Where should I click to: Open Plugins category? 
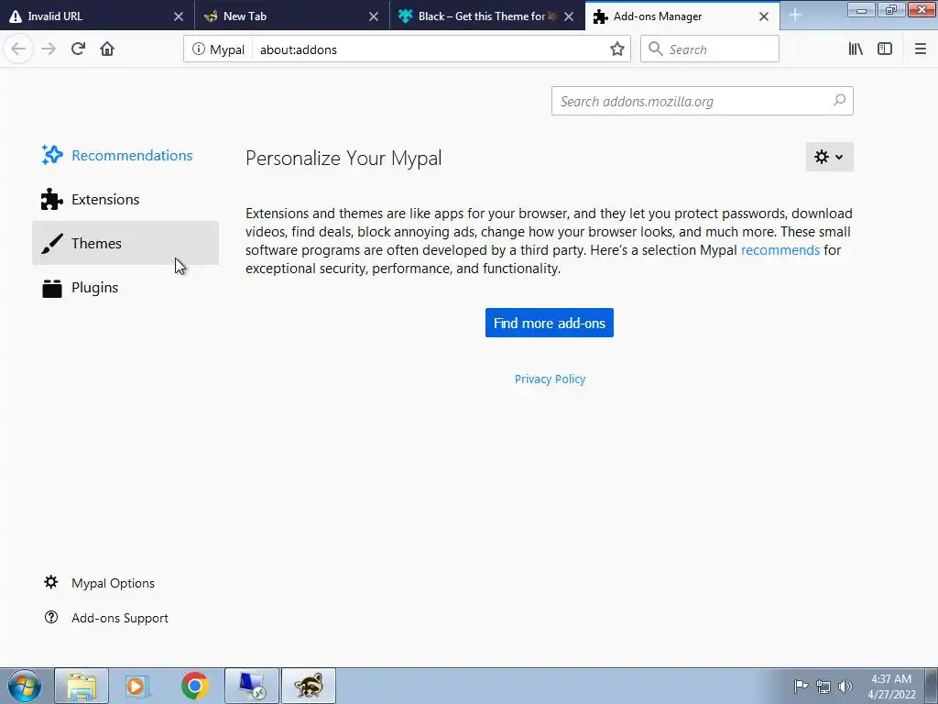125,287
